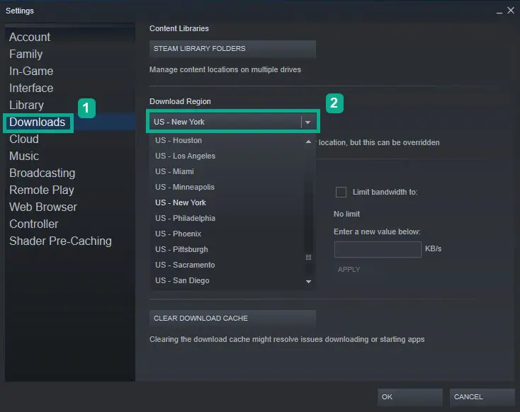Viewport: 520px width, 412px height.
Task: Focus the bandwidth KB/s input field
Action: coord(378,250)
